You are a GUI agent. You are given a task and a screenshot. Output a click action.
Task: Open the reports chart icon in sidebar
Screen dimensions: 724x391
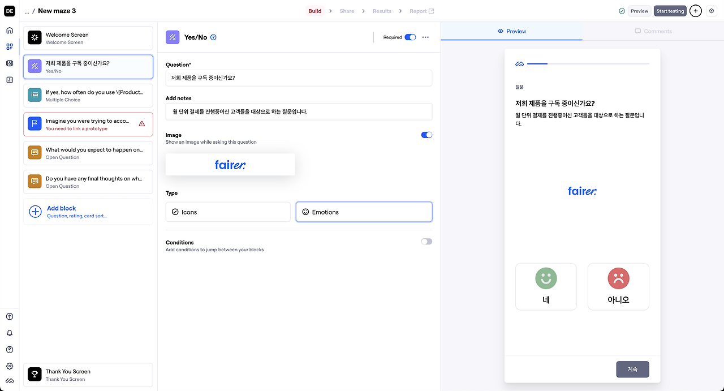(10, 80)
